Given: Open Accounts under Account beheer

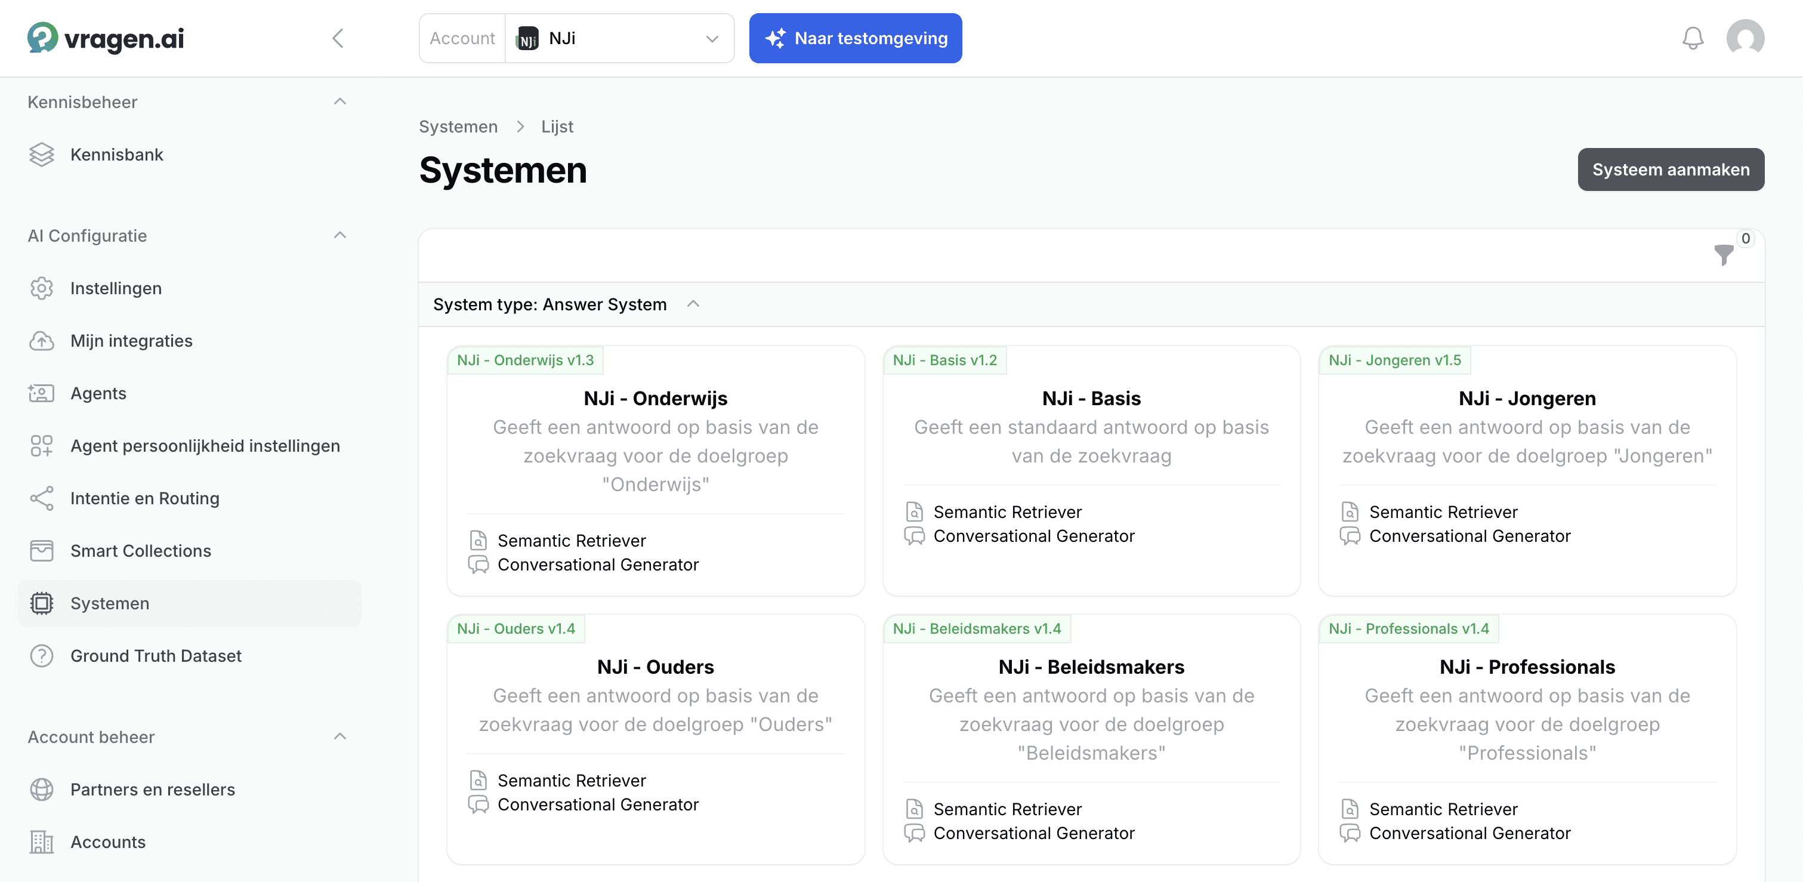Looking at the screenshot, I should pos(107,842).
